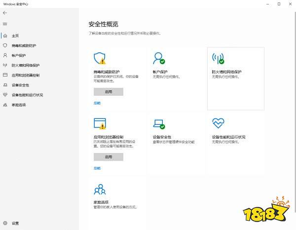Click the app browser window icon in sidebar

click(5, 75)
